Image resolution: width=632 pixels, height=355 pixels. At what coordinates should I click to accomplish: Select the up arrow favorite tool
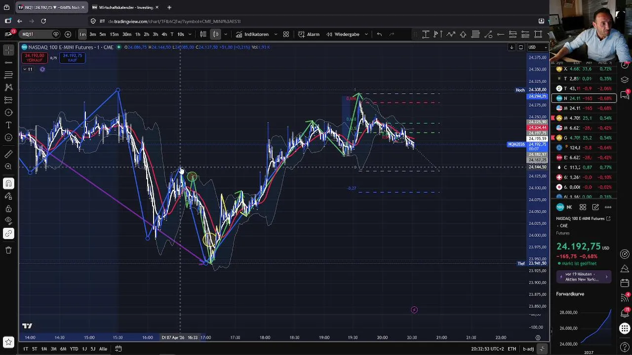pyautogui.click(x=463, y=34)
